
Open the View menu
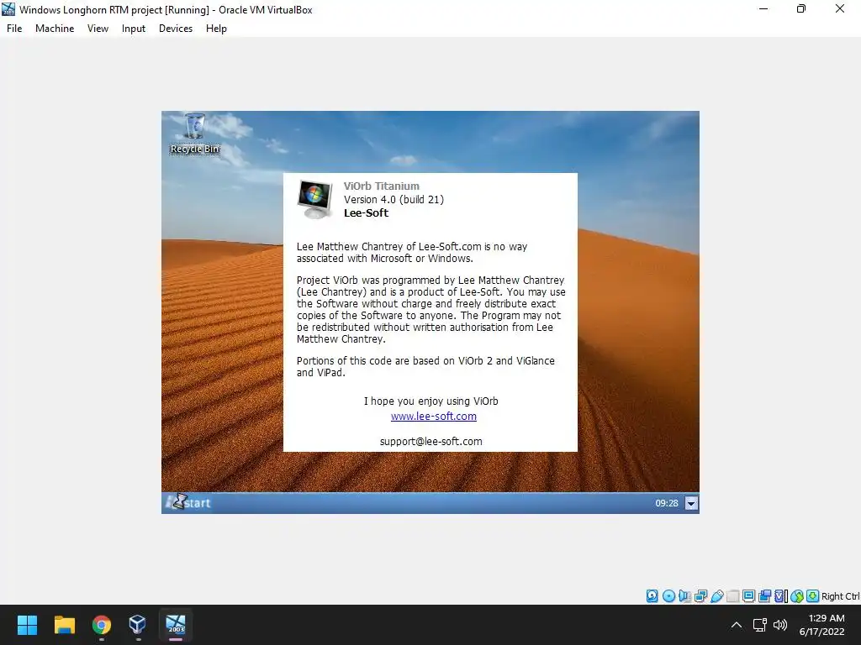point(98,29)
